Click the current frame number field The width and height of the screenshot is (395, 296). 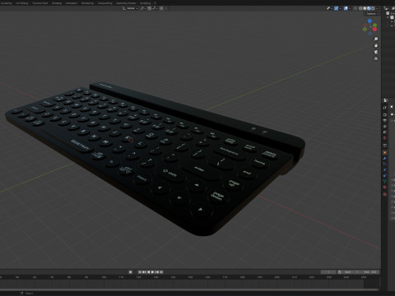point(328,272)
